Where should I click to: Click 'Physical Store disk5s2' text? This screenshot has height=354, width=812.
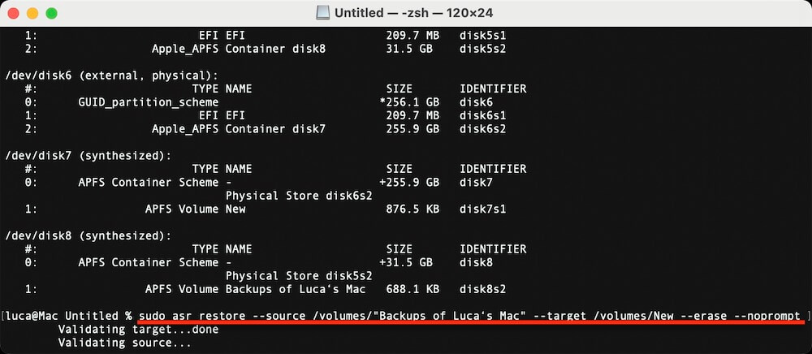(299, 276)
